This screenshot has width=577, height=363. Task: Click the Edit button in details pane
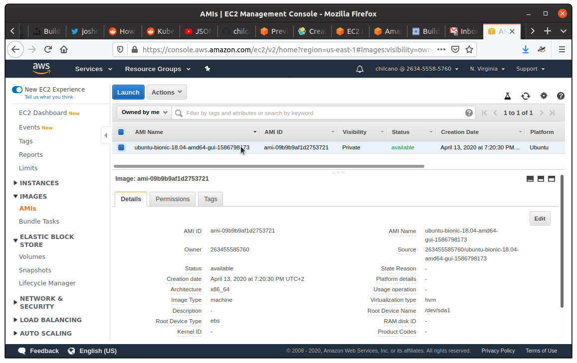click(540, 219)
